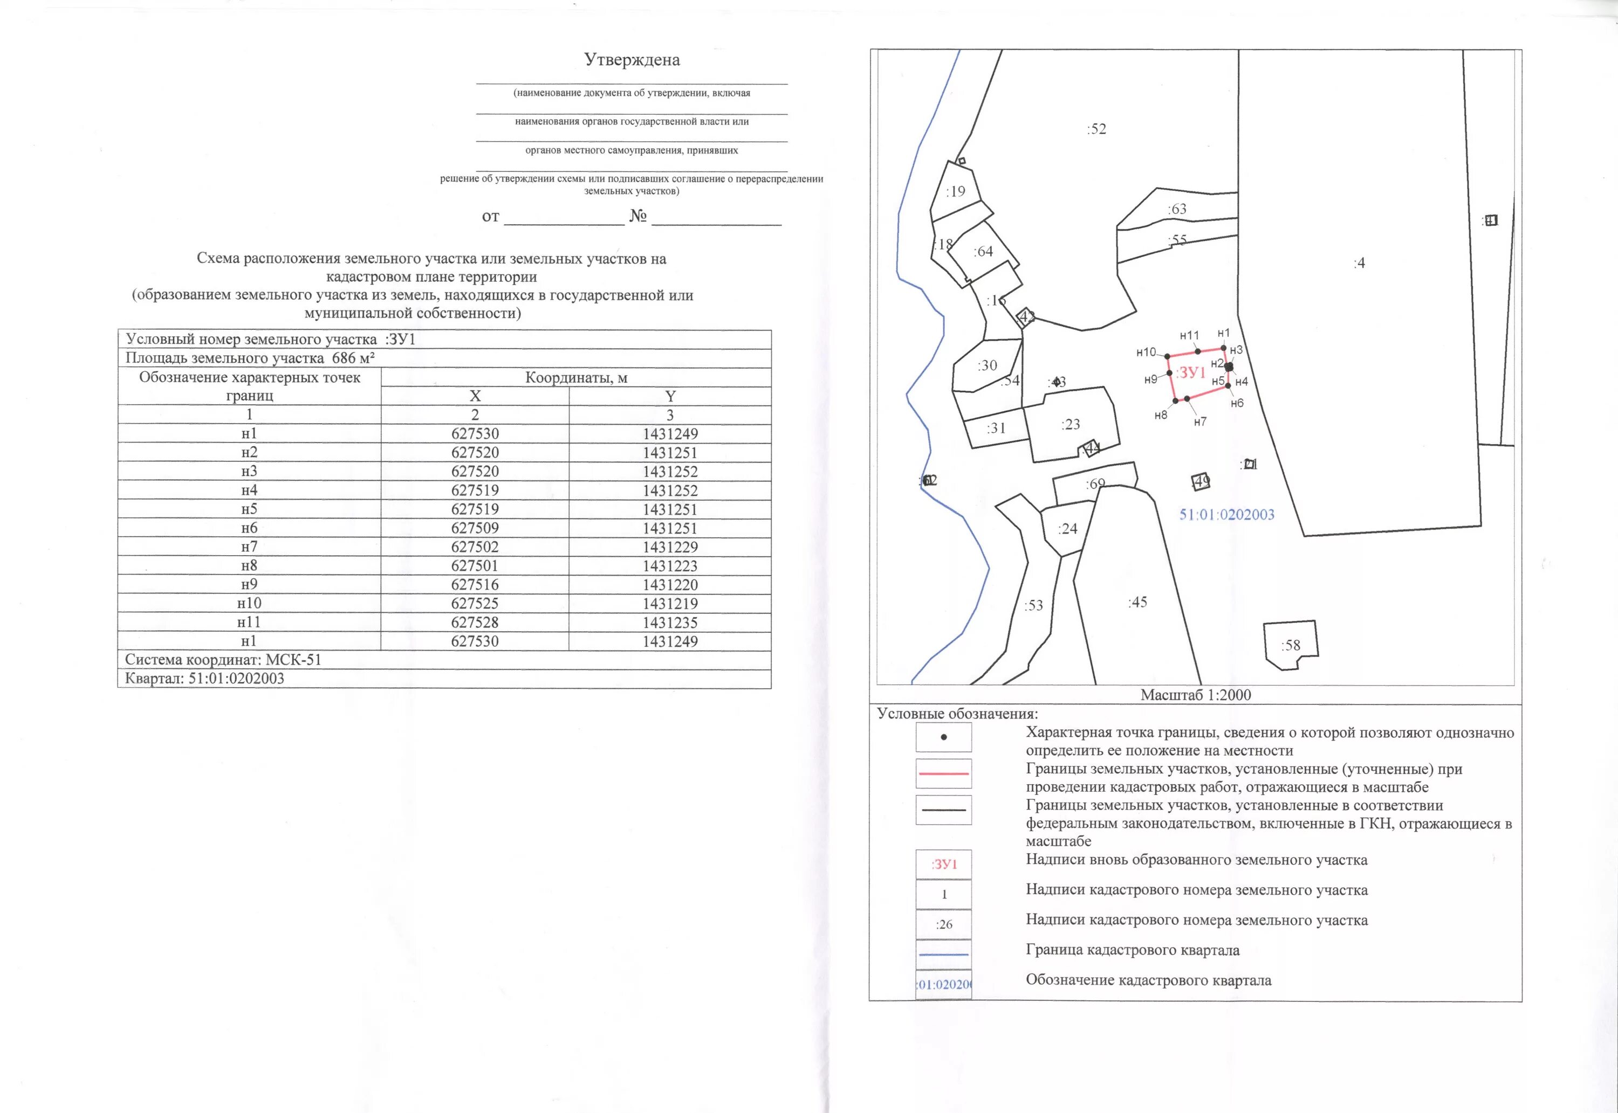Click the н7 row X value 627502
Image resolution: width=1618 pixels, height=1113 pixels.
pos(475,547)
